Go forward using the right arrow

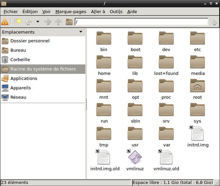click(x=48, y=22)
